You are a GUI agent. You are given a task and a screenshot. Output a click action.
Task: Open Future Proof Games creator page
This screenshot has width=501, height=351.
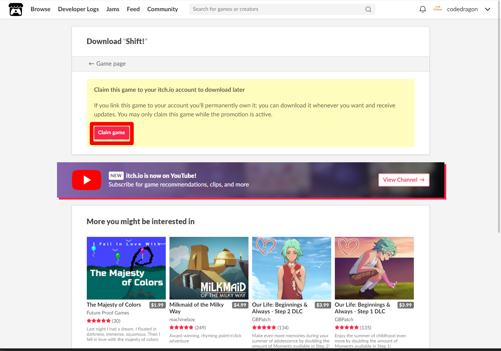tap(108, 313)
